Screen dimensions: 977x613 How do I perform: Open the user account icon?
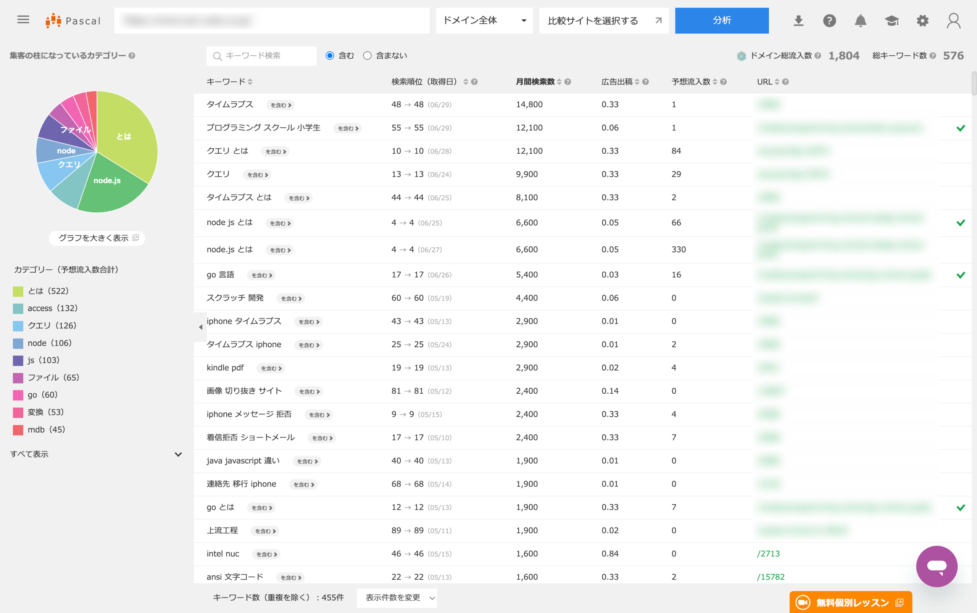pyautogui.click(x=953, y=20)
